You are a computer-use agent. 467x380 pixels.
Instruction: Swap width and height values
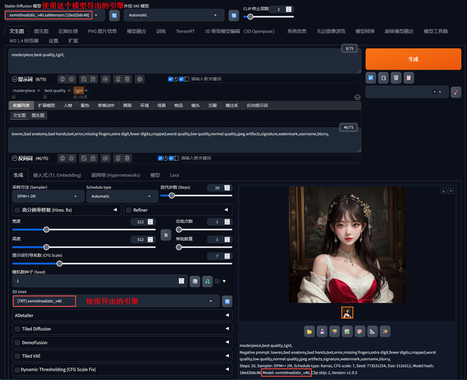166,235
